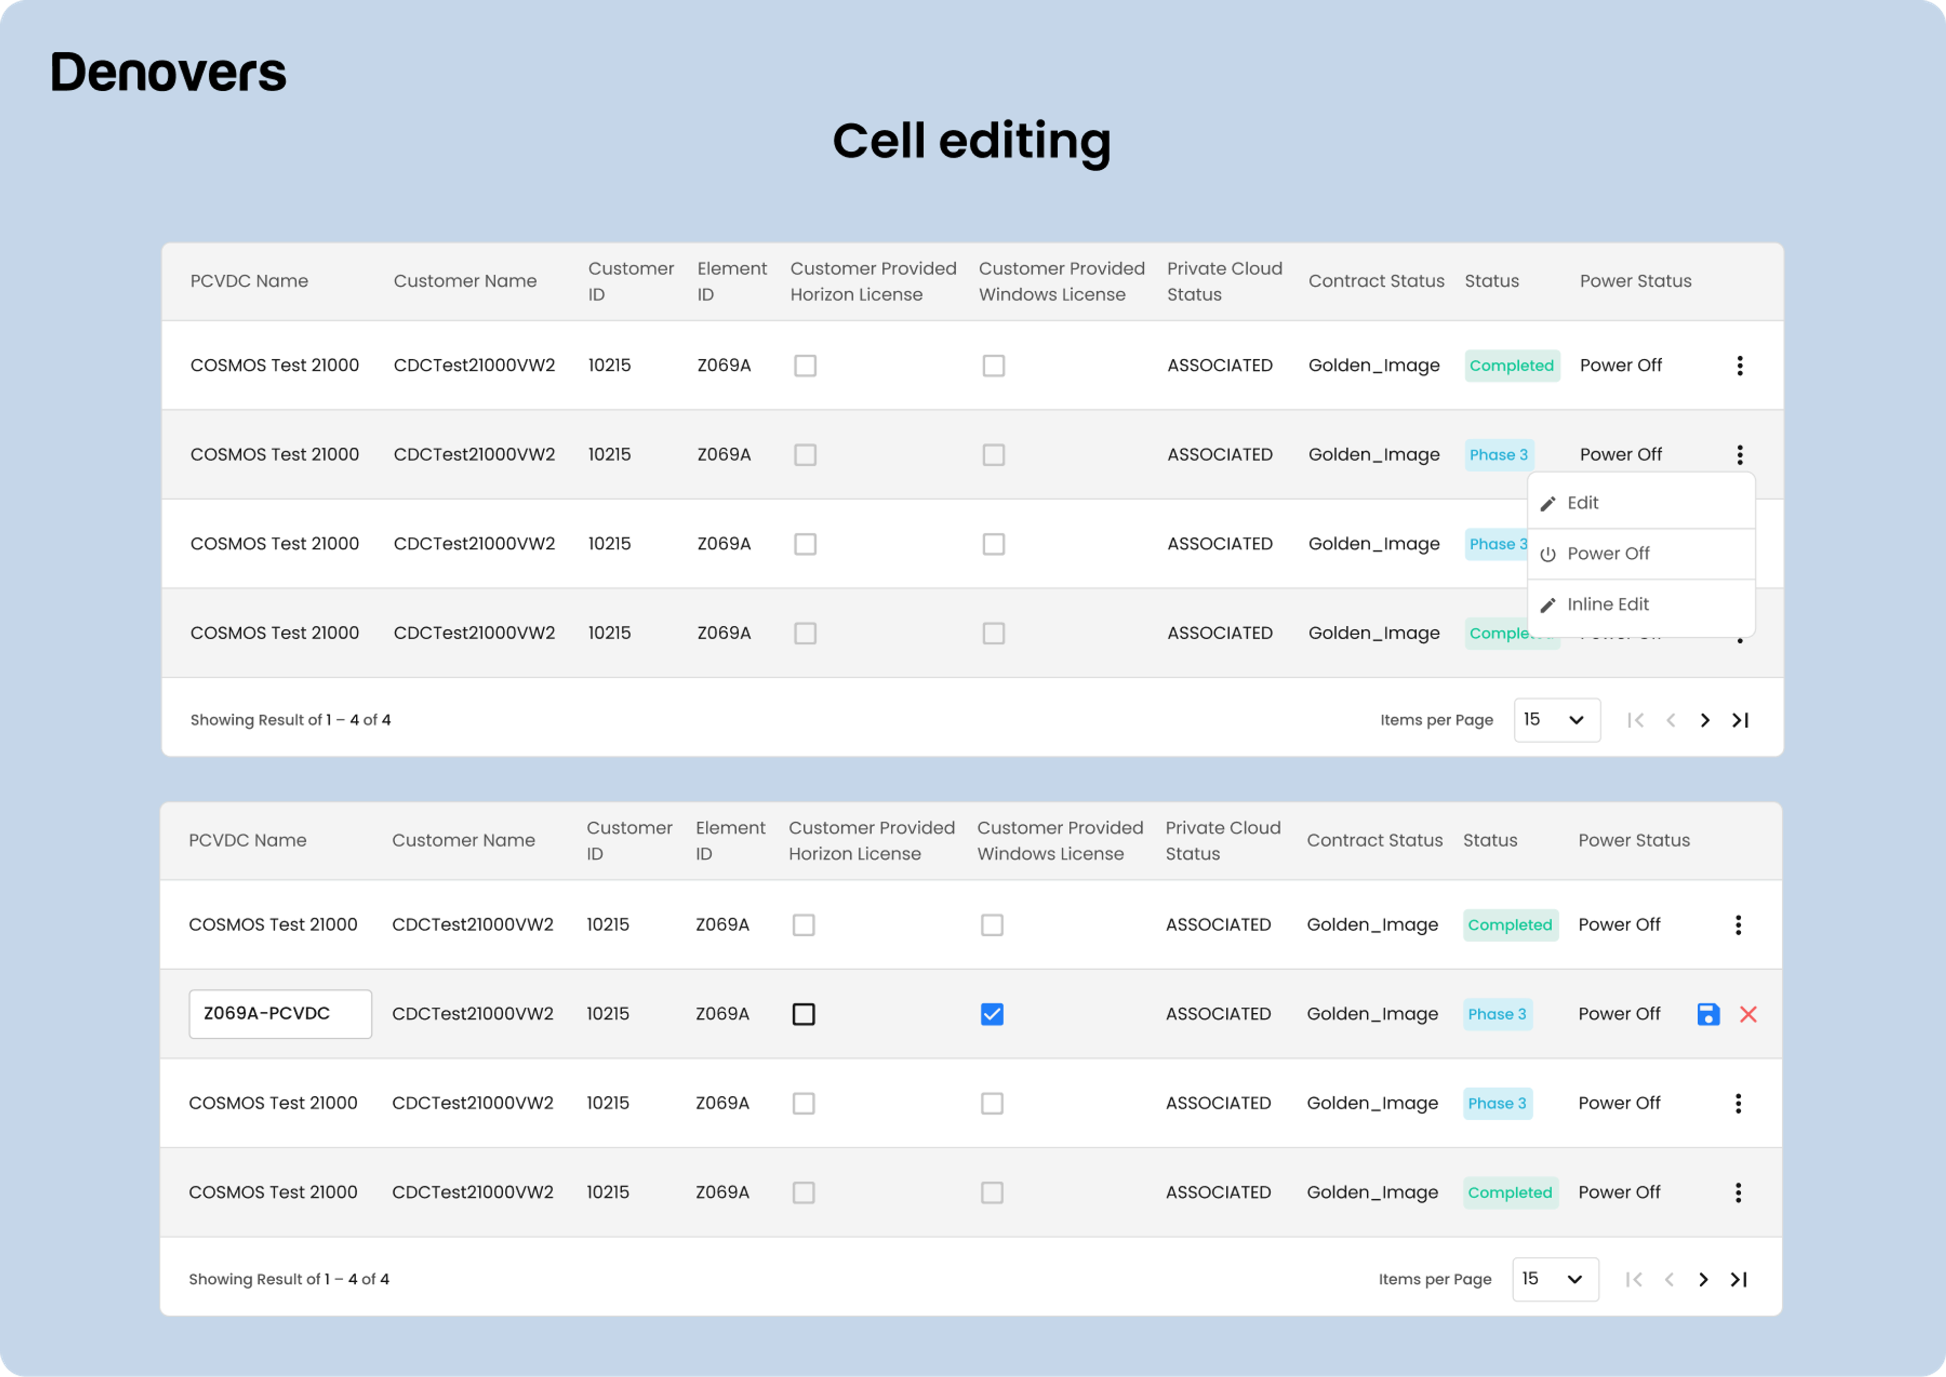Tick the Horizon License checkbox in the bottom table's first row

[x=803, y=925]
